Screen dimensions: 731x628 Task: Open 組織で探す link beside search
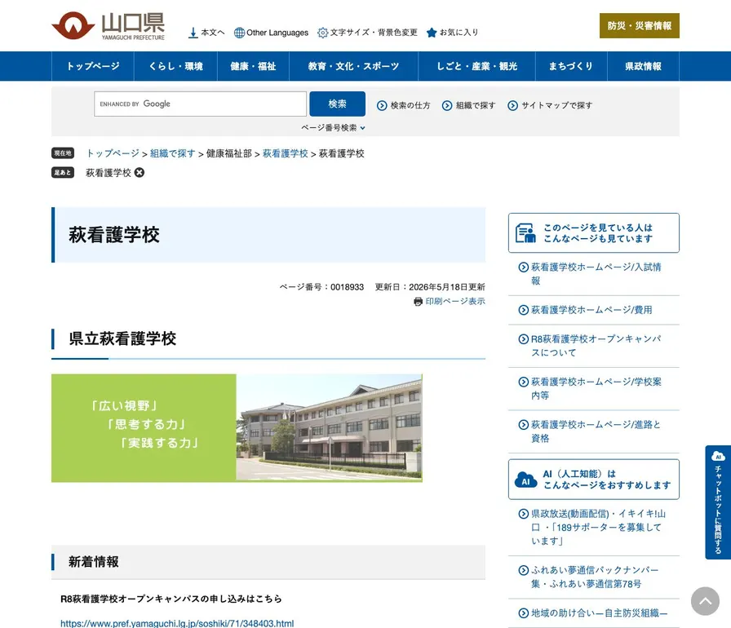[x=468, y=106]
